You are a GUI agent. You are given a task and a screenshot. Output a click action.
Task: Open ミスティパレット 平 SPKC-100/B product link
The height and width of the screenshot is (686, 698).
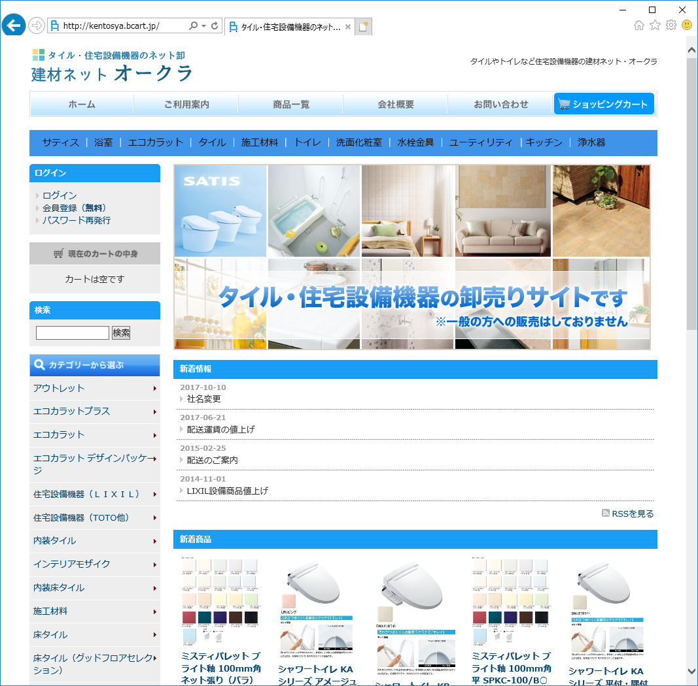coord(512,668)
